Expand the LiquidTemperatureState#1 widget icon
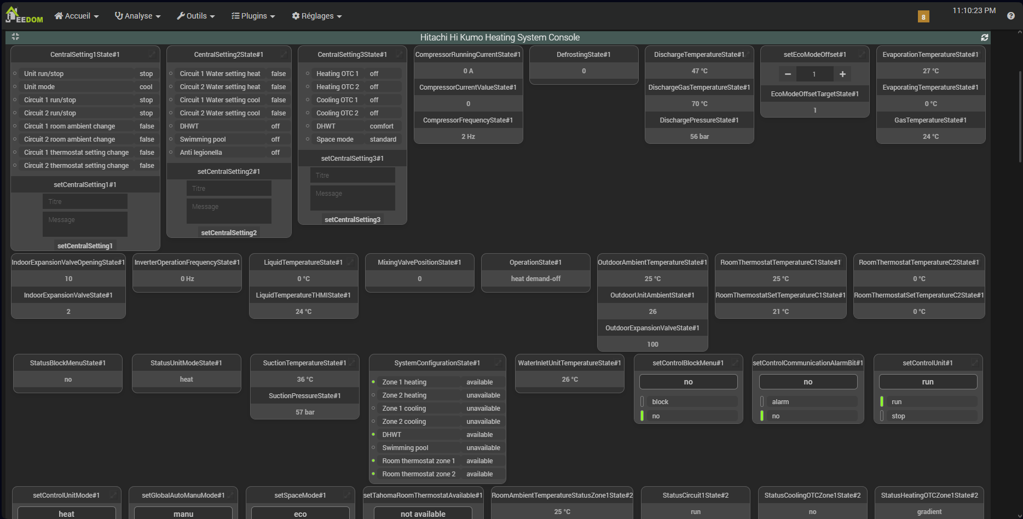The height and width of the screenshot is (519, 1023). (350, 262)
